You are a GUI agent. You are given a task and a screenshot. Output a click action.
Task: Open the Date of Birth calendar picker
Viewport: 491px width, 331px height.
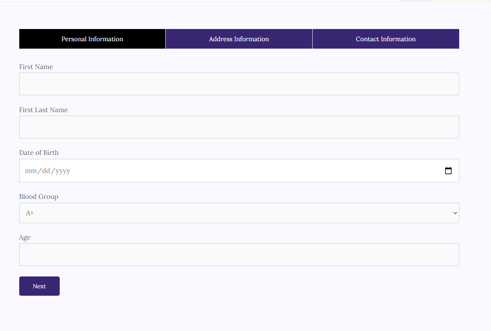coord(448,171)
